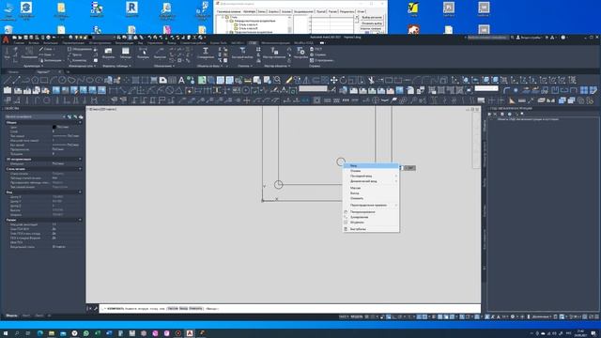The image size is (601, 338).
Task: Click the Таблицы icon in the ribbon
Action: (x=125, y=53)
